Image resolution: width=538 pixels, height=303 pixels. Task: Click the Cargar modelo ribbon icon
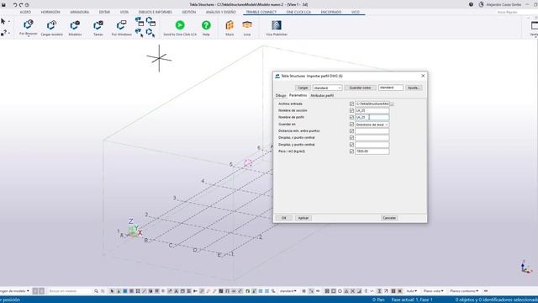pos(51,25)
